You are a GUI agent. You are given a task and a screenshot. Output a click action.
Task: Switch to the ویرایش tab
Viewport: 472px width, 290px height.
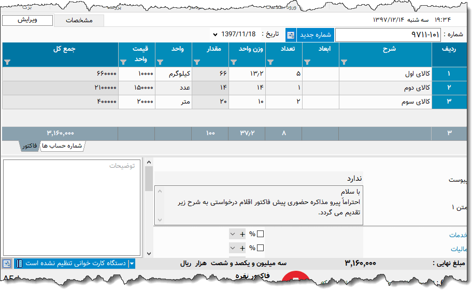(x=27, y=20)
